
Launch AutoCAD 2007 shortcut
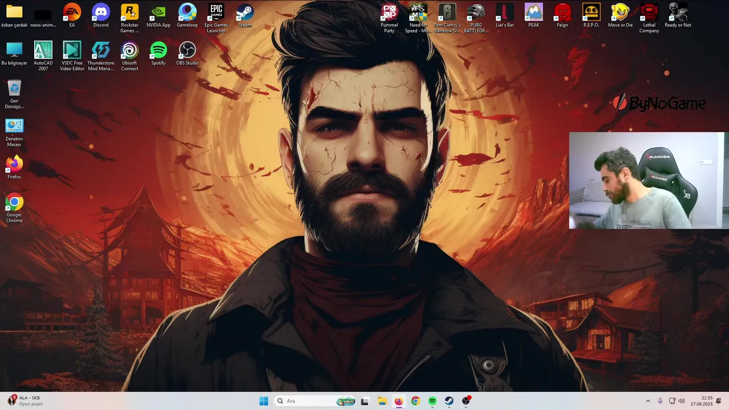[x=43, y=56]
